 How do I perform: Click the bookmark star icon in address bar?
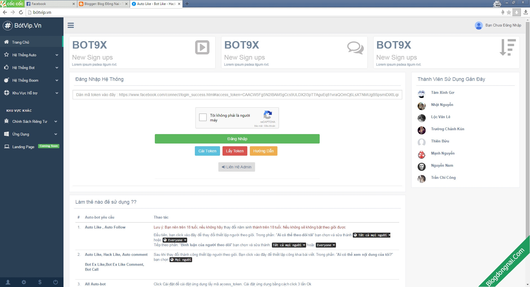click(x=509, y=12)
